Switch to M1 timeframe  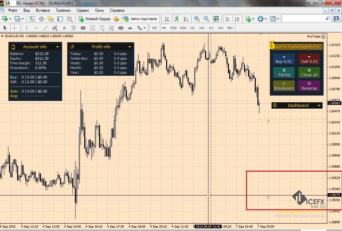coord(155,28)
